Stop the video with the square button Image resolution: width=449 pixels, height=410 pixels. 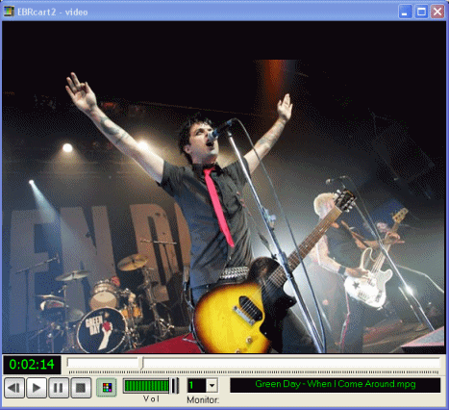point(81,388)
